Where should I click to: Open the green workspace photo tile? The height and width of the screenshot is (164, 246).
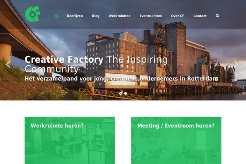[70, 141]
